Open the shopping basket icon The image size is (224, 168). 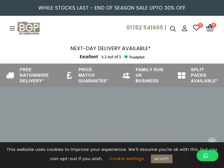(x=210, y=28)
